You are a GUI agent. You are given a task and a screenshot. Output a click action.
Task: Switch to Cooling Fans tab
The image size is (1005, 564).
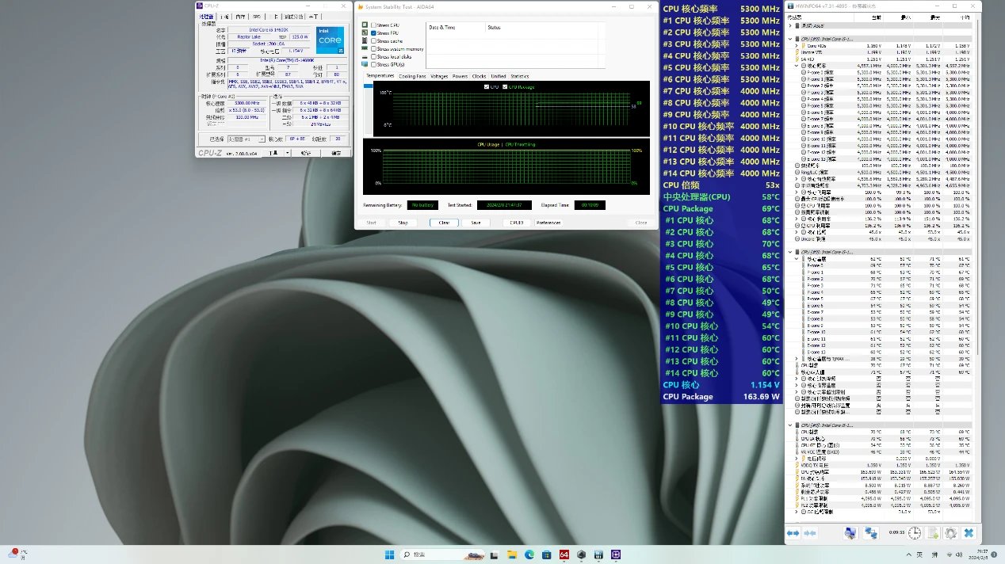coord(411,76)
